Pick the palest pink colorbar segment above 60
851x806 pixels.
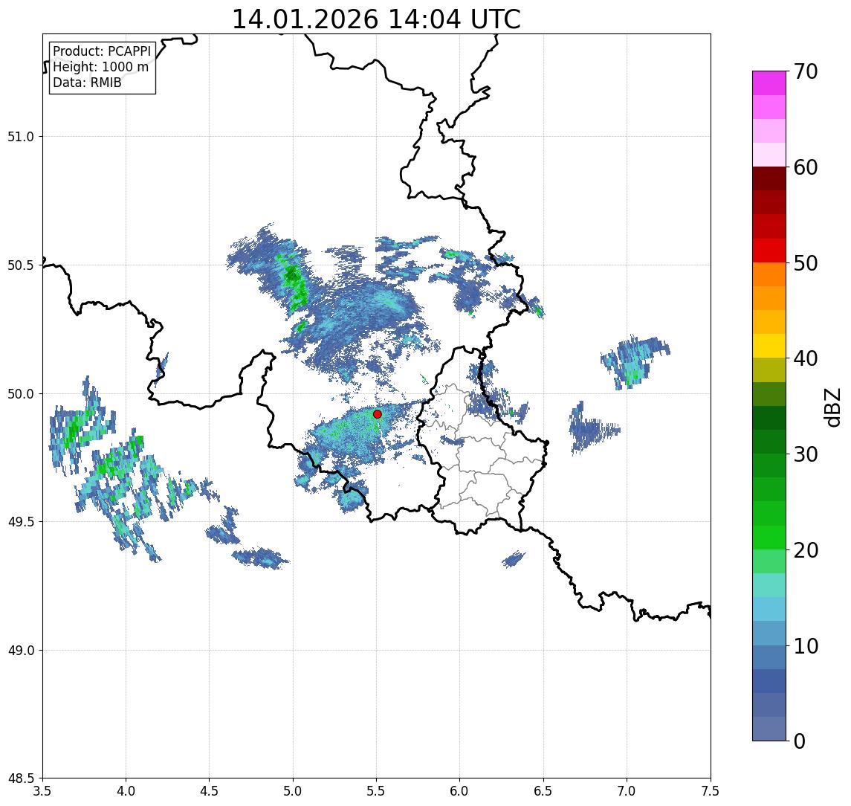(769, 155)
